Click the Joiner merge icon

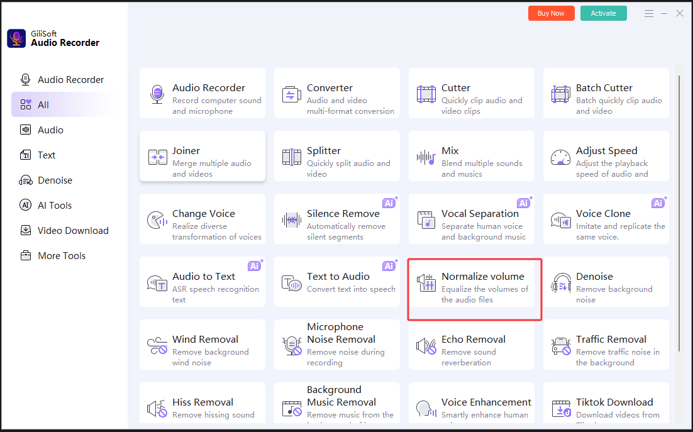click(x=158, y=157)
